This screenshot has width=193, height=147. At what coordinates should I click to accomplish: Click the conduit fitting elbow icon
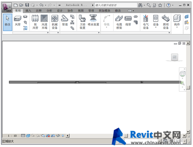coord(136,22)
